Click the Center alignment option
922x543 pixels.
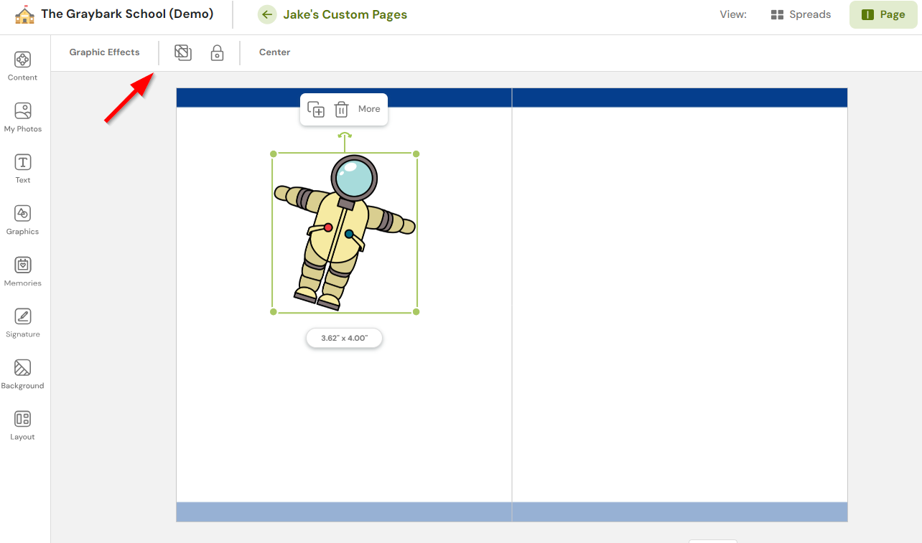click(274, 52)
